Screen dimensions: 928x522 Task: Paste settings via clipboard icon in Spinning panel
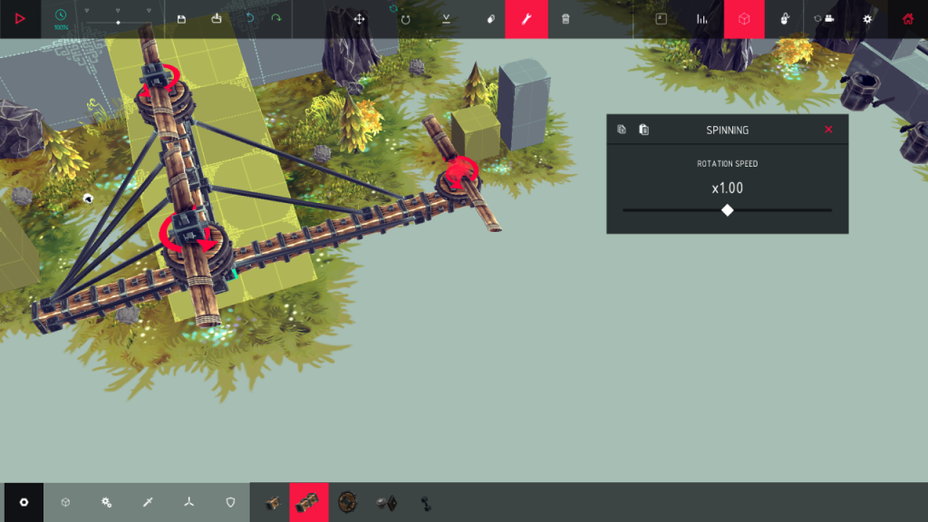click(643, 129)
